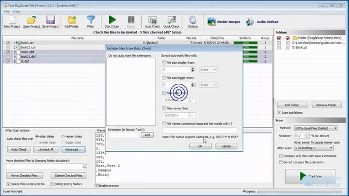Image resolution: width=349 pixels, height=196 pixels.
Task: Click the File size bigger than spinner
Action: point(192,85)
